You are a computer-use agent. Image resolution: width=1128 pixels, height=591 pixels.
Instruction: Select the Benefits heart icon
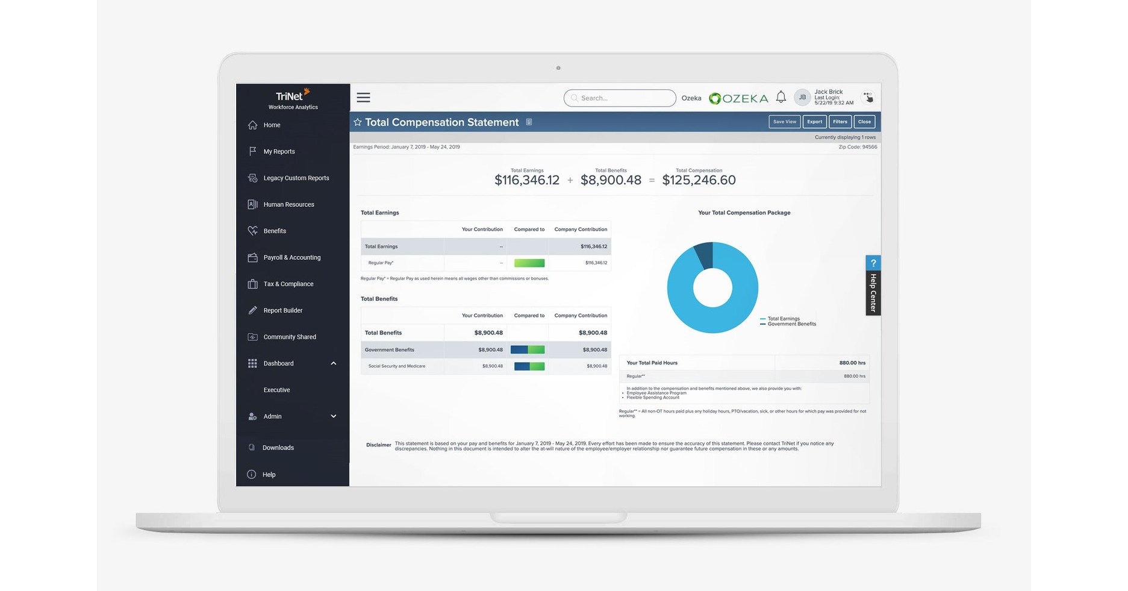(x=252, y=231)
